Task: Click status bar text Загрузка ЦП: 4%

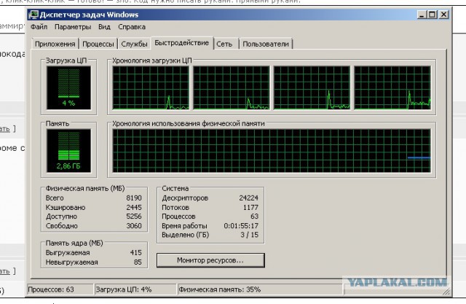Action: click(124, 289)
